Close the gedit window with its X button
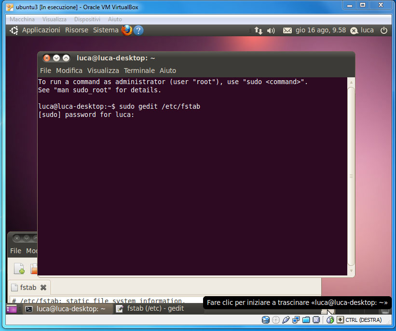The width and height of the screenshot is (396, 331). [17, 238]
